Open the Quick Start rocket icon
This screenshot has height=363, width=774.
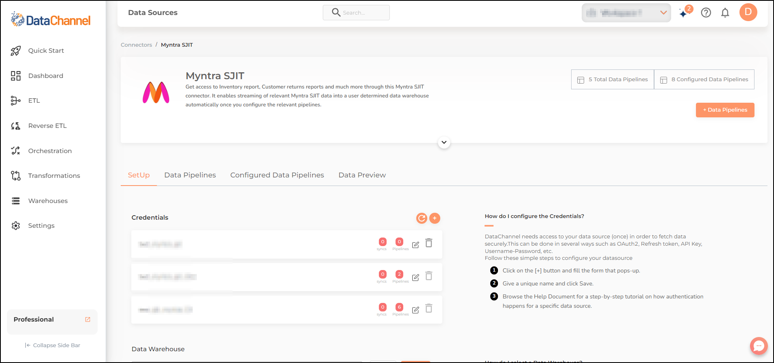pos(15,51)
